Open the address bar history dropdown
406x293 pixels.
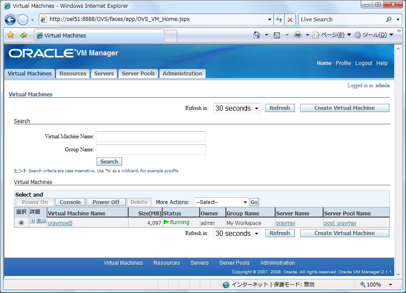pyautogui.click(x=270, y=20)
